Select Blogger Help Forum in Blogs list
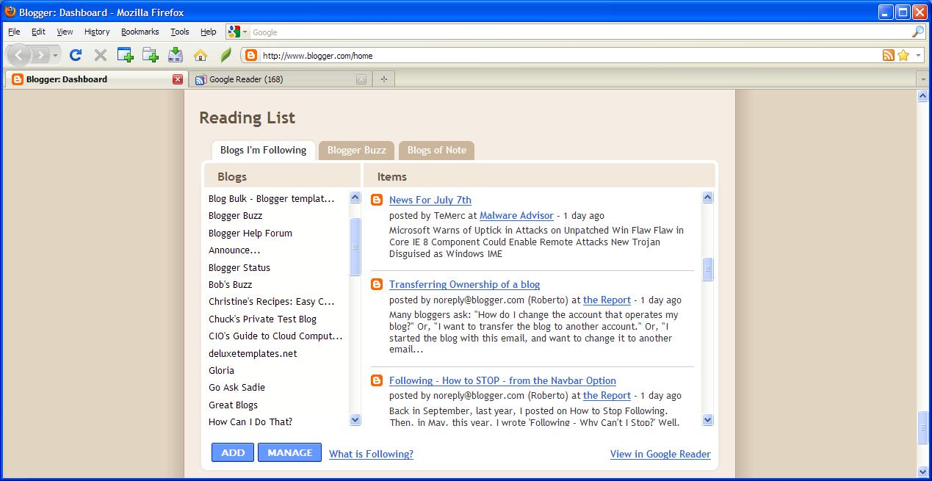 tap(250, 233)
